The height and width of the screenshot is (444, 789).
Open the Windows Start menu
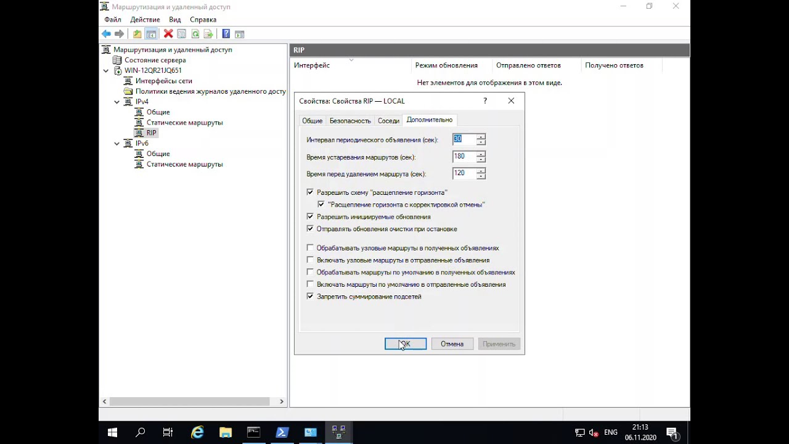(112, 432)
